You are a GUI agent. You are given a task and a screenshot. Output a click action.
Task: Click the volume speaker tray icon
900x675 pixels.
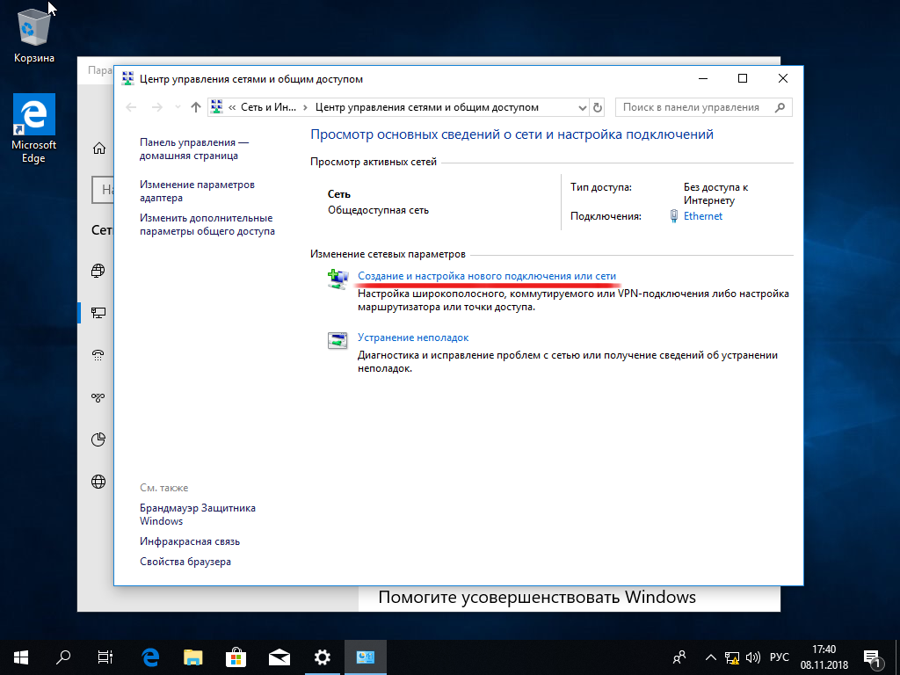(752, 657)
